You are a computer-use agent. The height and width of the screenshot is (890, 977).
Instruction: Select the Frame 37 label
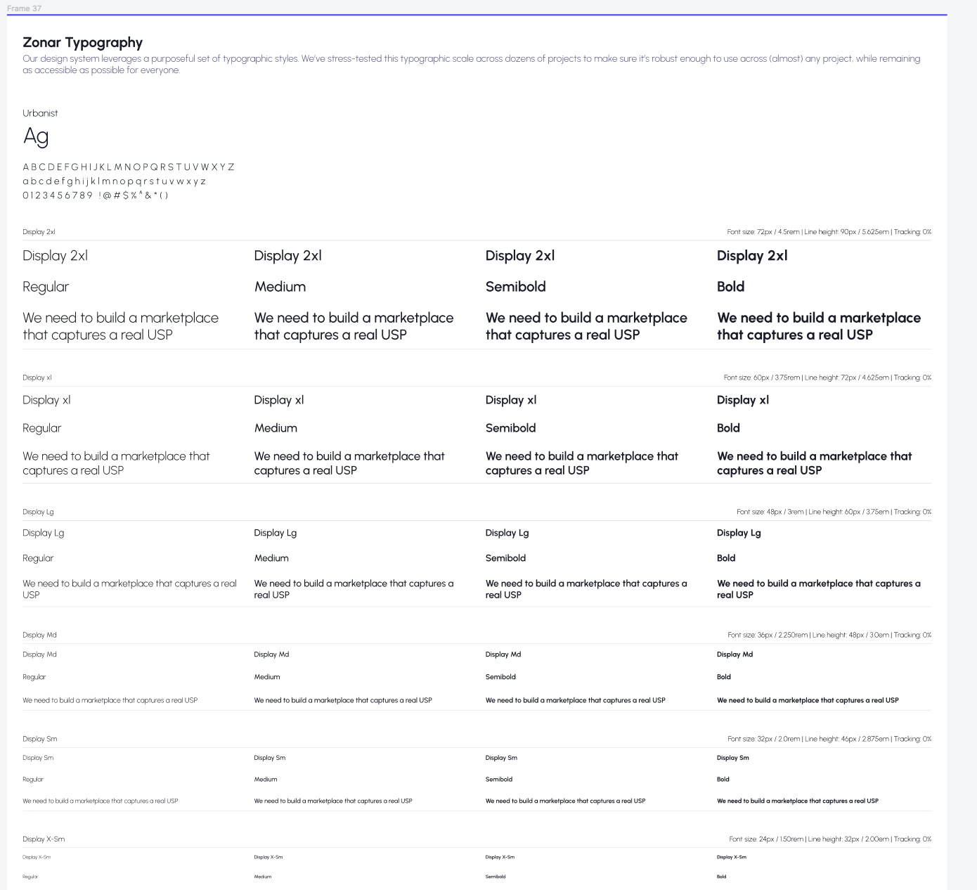(24, 8)
